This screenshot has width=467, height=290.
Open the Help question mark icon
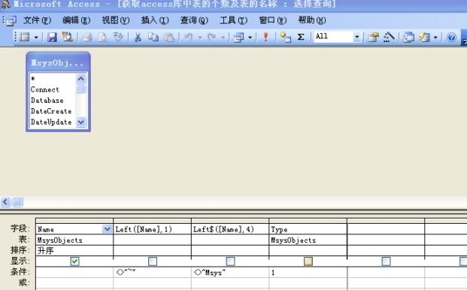[451, 37]
